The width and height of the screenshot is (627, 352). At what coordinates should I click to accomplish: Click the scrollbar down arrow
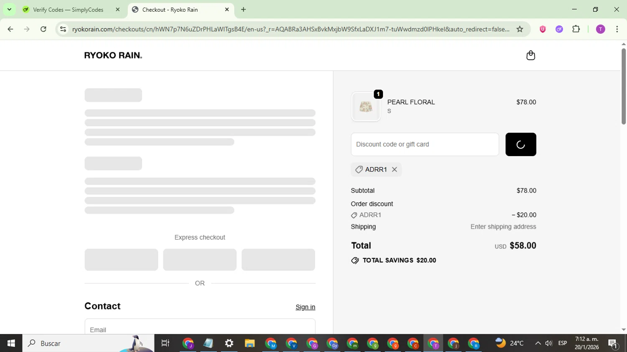click(623, 330)
